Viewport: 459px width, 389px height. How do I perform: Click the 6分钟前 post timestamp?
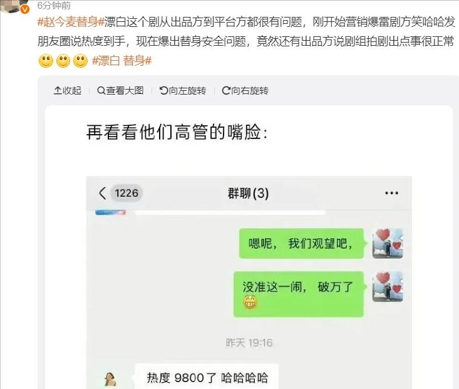54,5
